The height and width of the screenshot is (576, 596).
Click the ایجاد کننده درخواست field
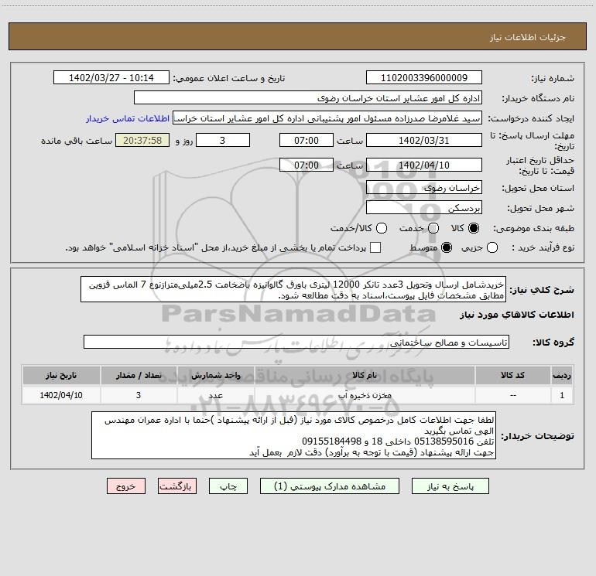(x=327, y=118)
